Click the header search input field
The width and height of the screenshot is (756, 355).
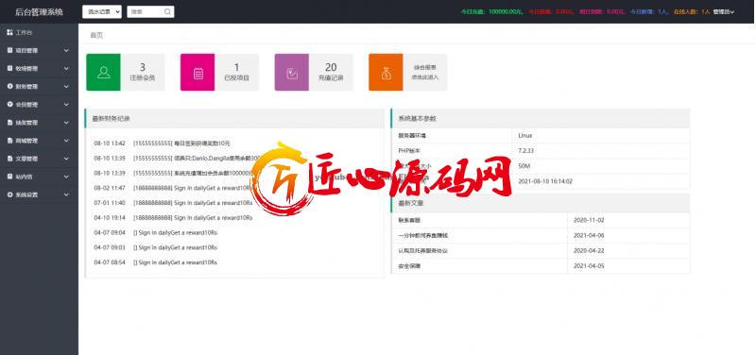pos(146,11)
